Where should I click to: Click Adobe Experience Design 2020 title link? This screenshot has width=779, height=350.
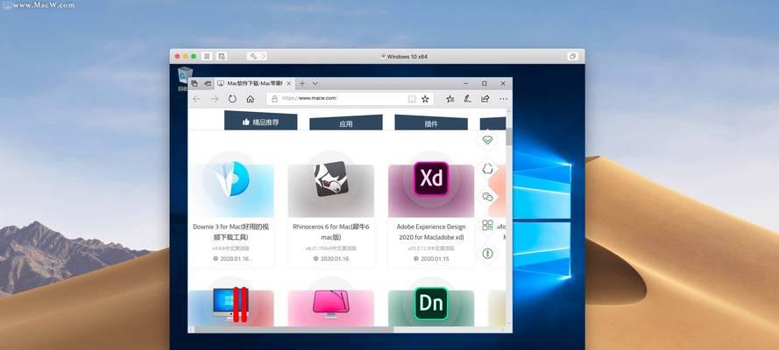pyautogui.click(x=431, y=232)
